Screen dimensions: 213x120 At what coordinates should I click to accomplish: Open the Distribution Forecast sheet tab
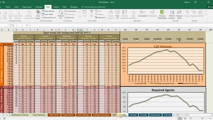[x=20, y=115]
